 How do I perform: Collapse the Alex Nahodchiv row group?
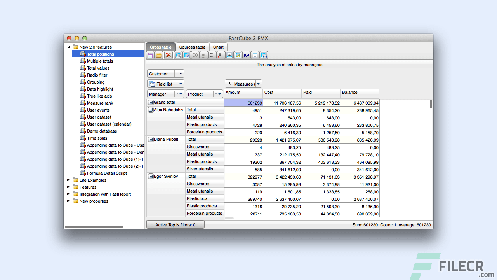[151, 110]
